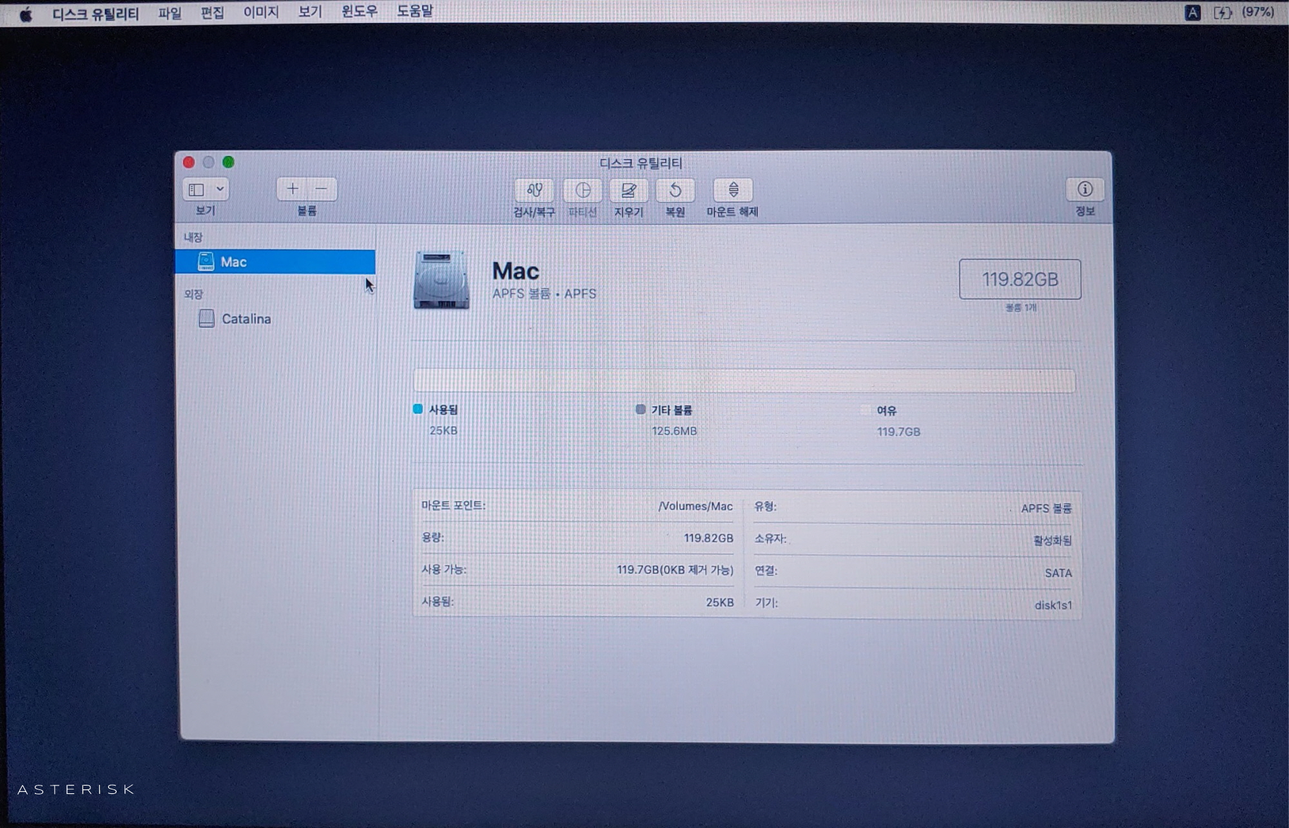This screenshot has width=1289, height=828.
Task: Select the Catalina external disk in sidebar
Action: [246, 319]
